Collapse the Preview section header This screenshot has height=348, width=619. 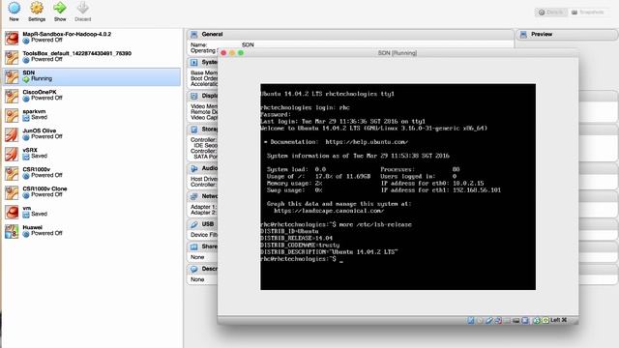567,35
